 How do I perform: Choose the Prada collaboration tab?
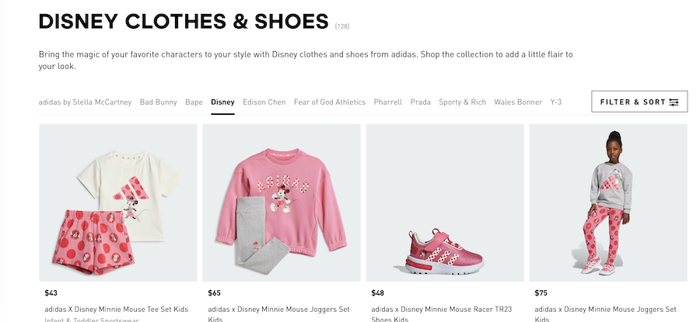[420, 102]
